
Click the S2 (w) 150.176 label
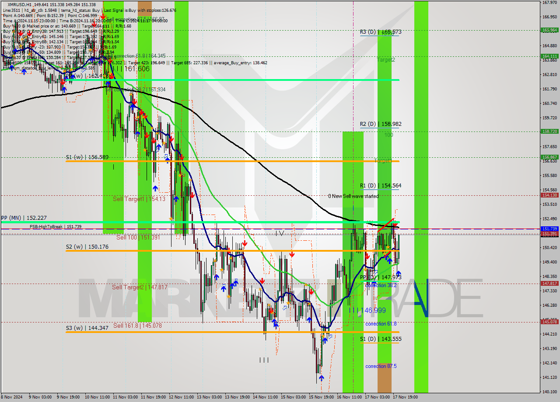coord(87,247)
